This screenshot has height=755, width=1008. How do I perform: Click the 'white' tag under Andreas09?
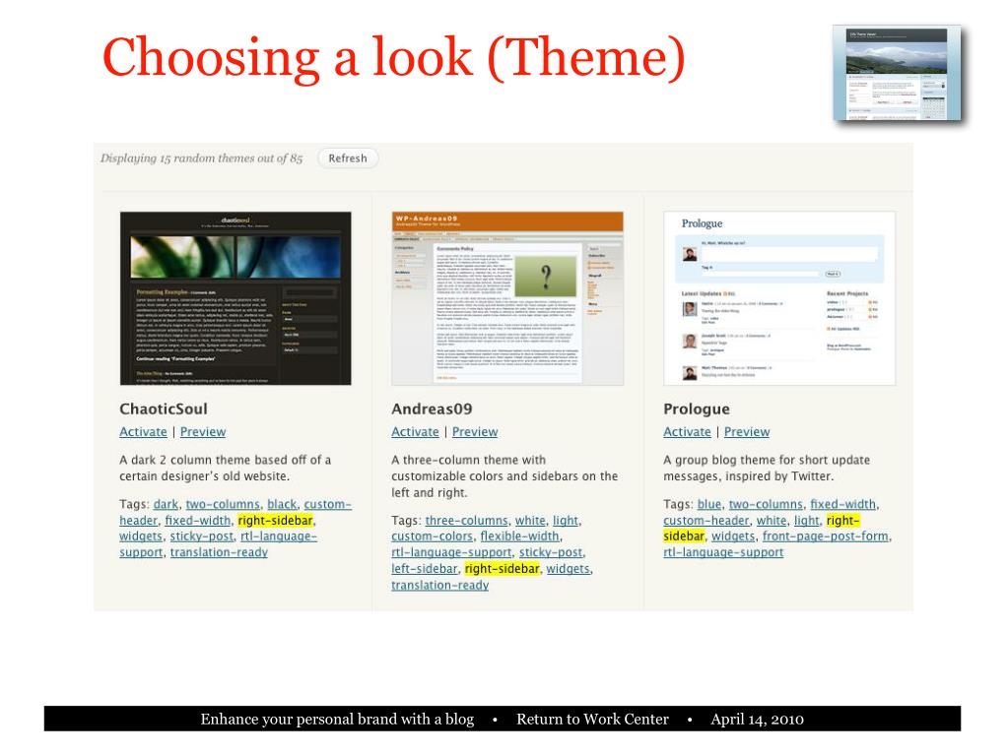coord(530,521)
